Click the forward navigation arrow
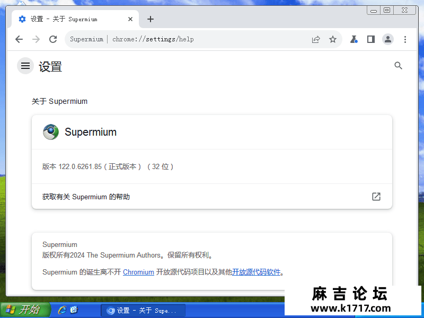 click(36, 39)
